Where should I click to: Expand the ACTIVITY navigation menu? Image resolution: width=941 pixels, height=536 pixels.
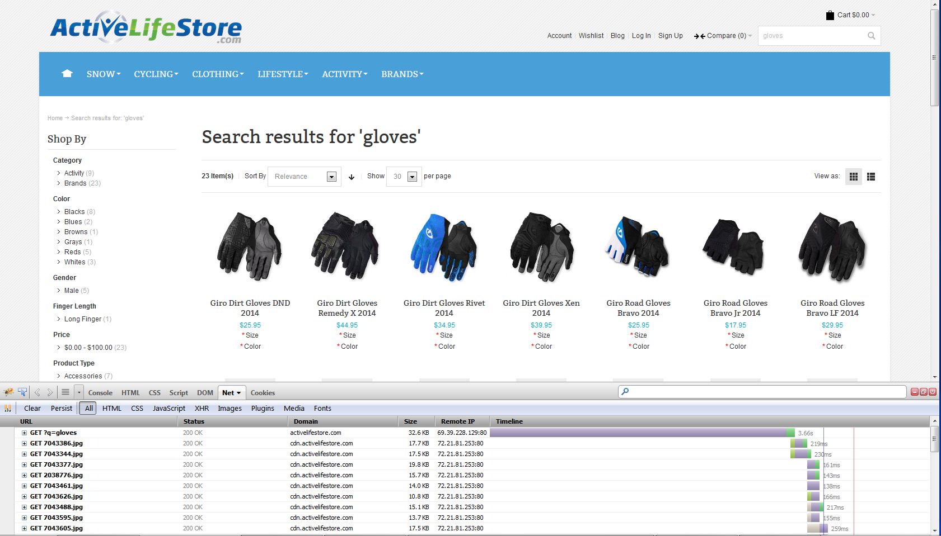[345, 74]
